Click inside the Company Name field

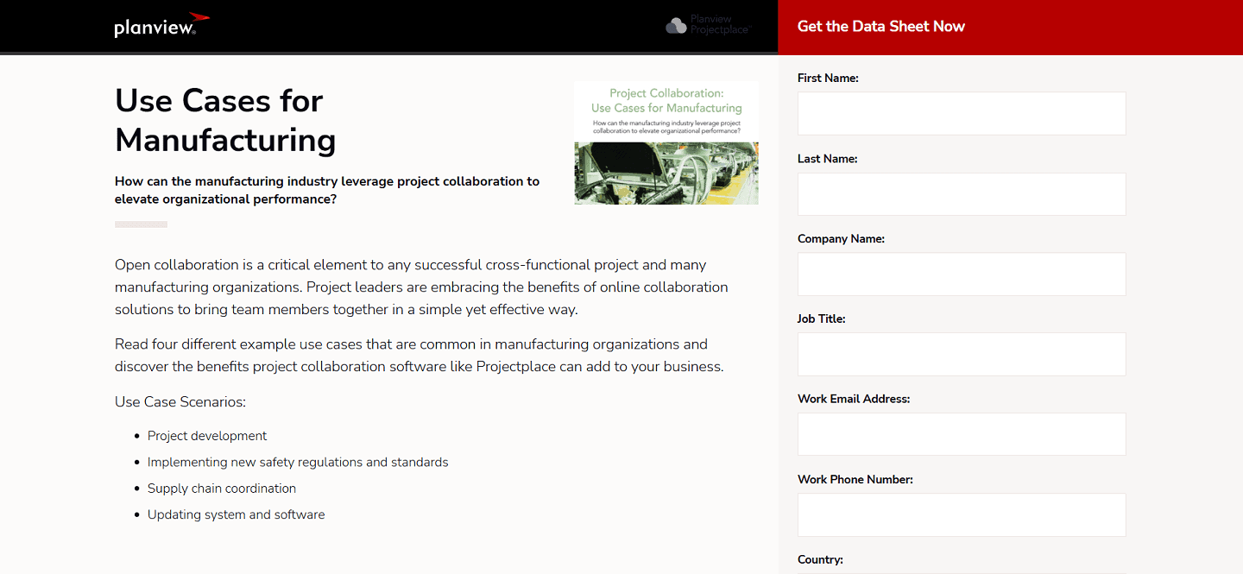961,274
